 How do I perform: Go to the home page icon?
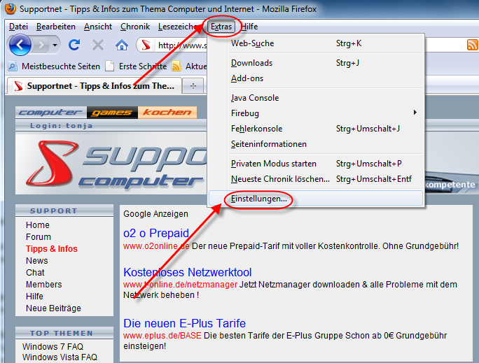121,45
